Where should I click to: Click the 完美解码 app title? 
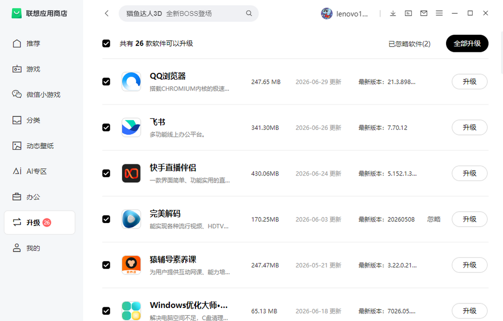click(x=165, y=213)
